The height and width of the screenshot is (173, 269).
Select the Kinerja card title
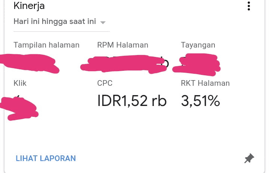[29, 6]
